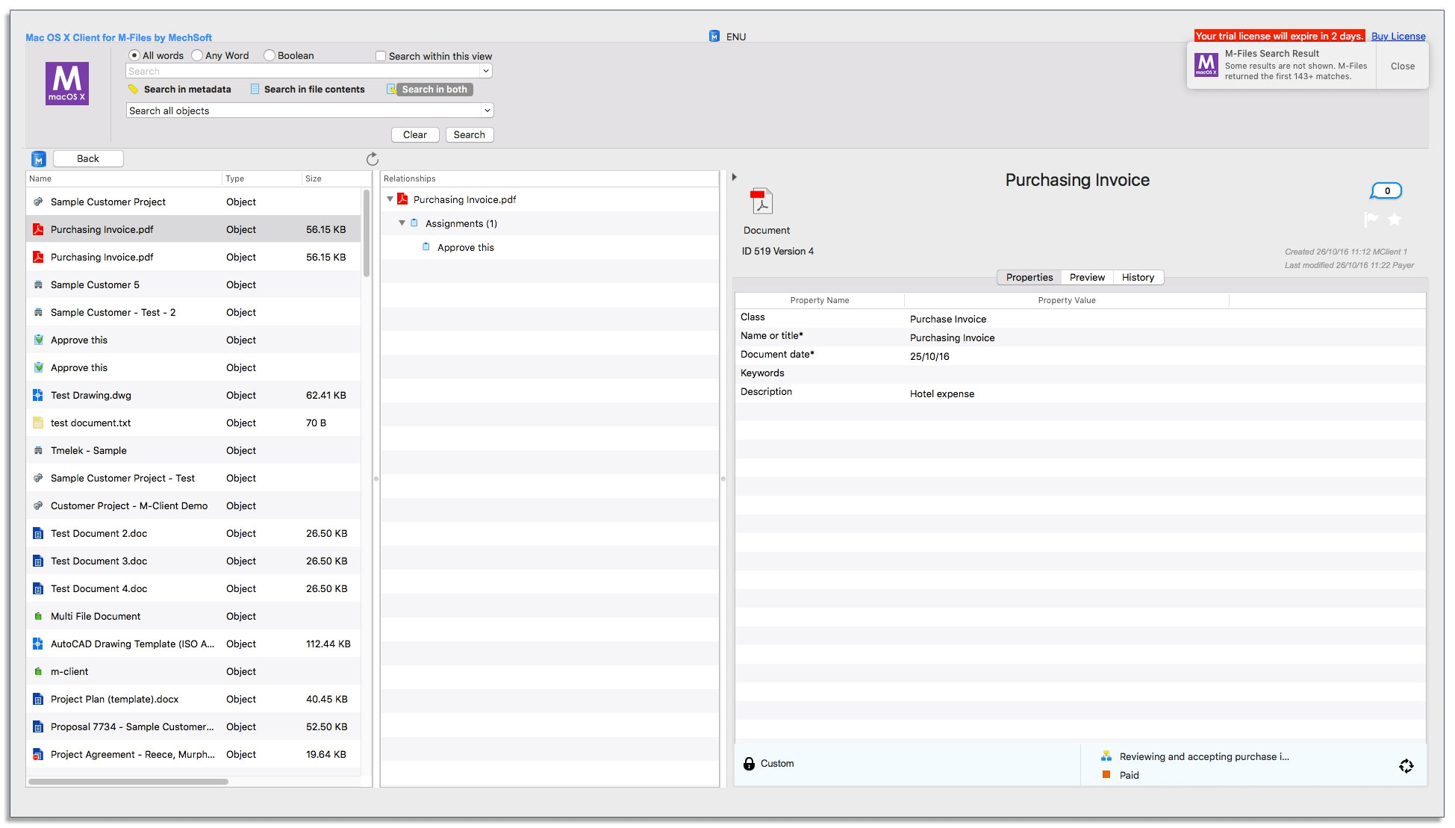1455x828 pixels.
Task: Click the Document date value 25/10/16
Action: click(929, 357)
